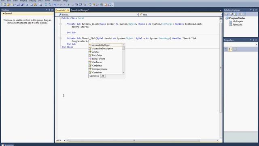Start debugging with the play icon

69,5
